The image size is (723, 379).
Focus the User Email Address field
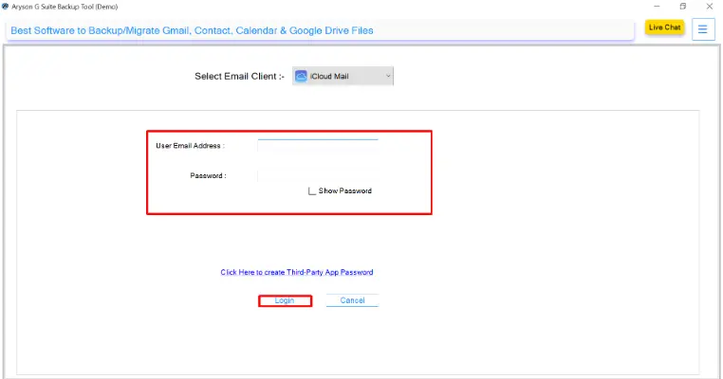[x=318, y=146]
